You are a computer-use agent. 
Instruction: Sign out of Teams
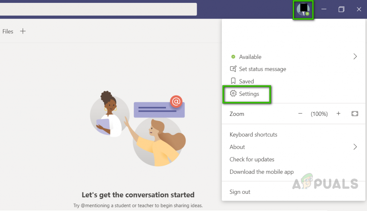pyautogui.click(x=240, y=192)
